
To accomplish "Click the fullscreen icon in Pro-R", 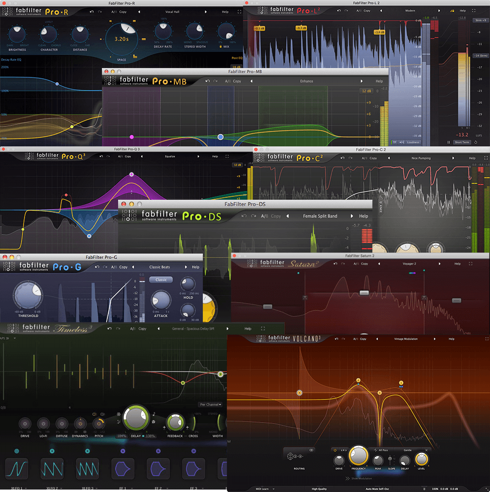I will [x=239, y=12].
